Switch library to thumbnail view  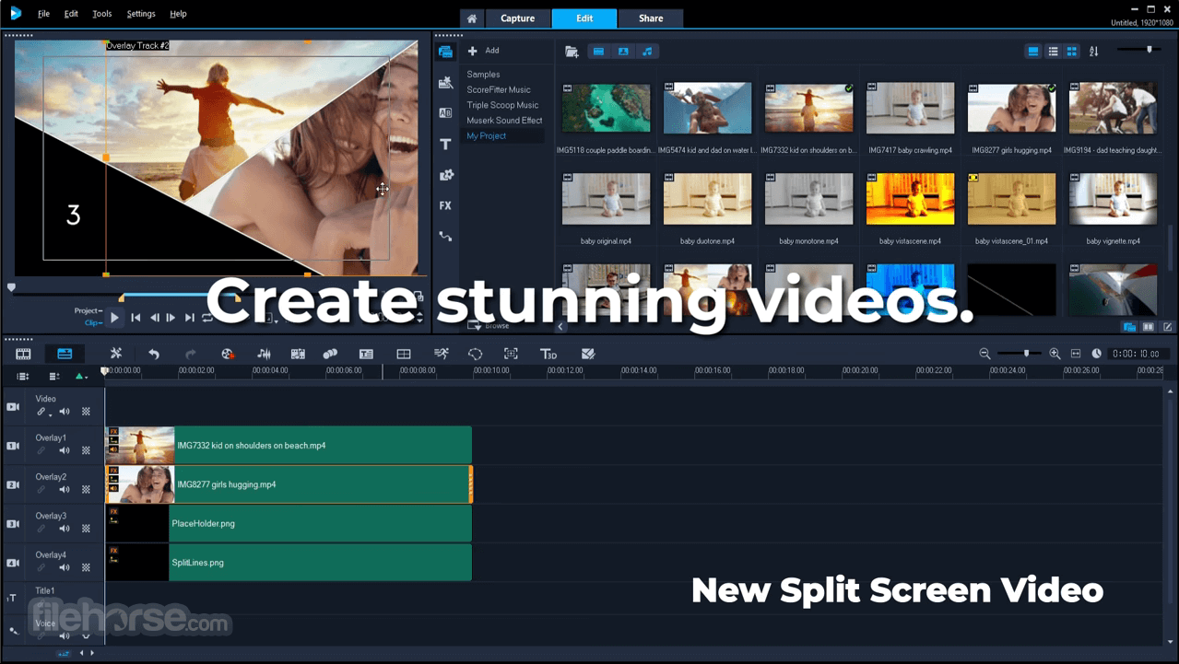click(x=1072, y=52)
